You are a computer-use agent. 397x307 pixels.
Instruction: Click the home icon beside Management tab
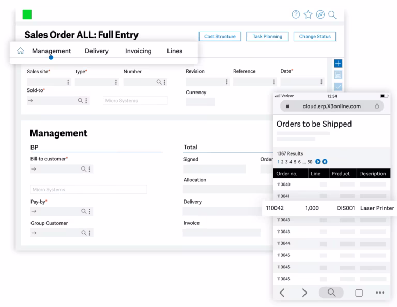(x=21, y=51)
